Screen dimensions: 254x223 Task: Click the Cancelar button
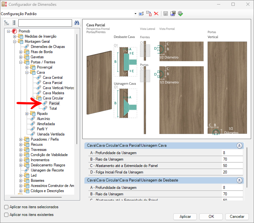point(237,217)
